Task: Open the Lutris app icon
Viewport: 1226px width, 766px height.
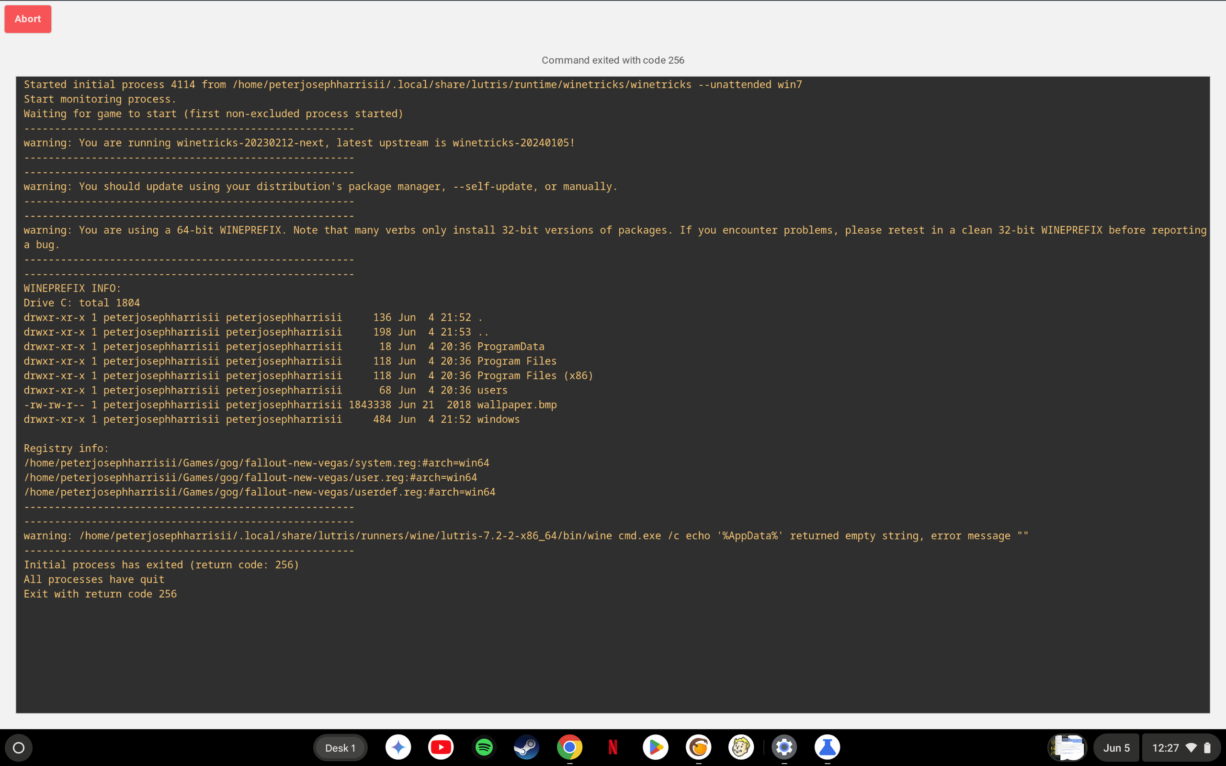Action: (699, 747)
